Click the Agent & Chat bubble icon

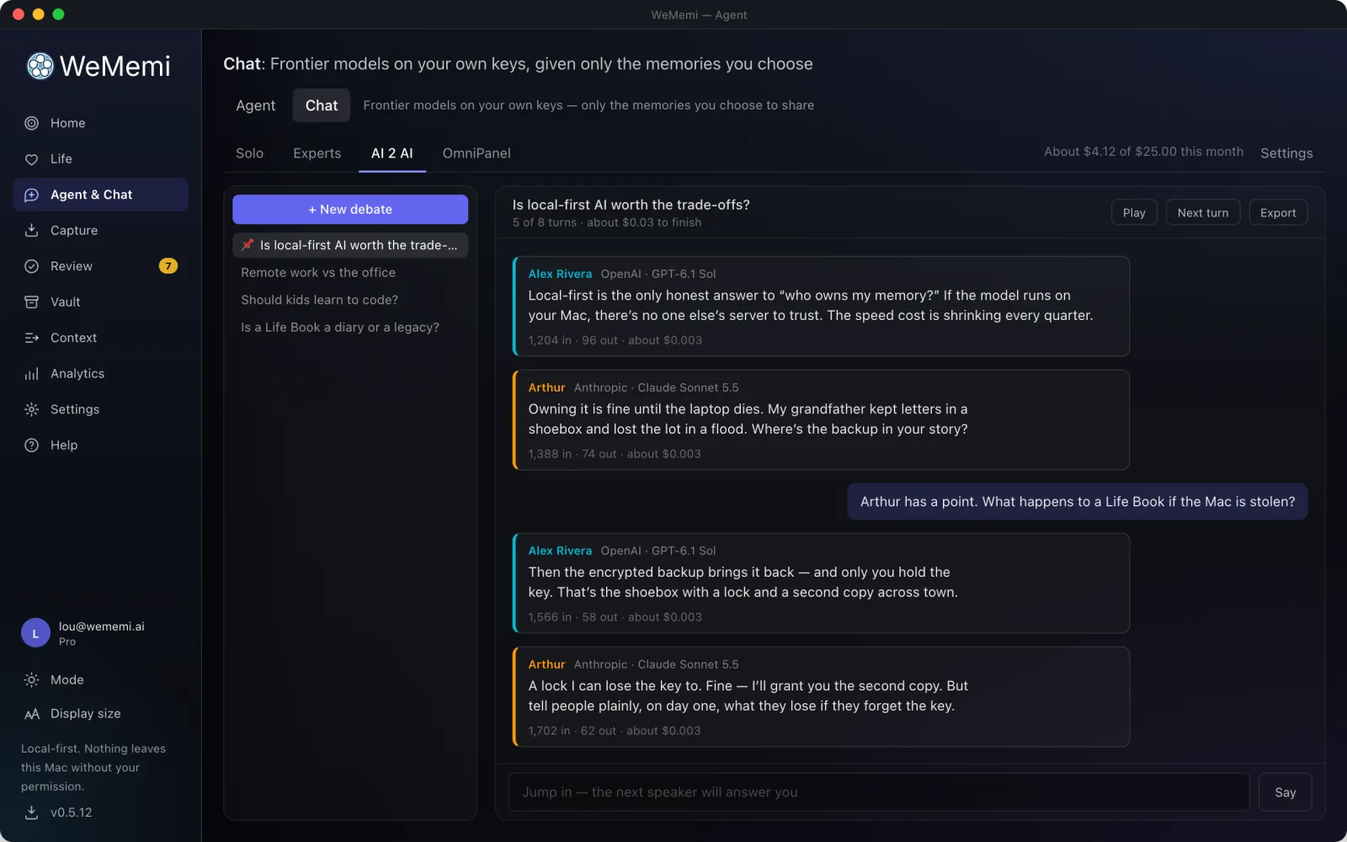pos(31,195)
